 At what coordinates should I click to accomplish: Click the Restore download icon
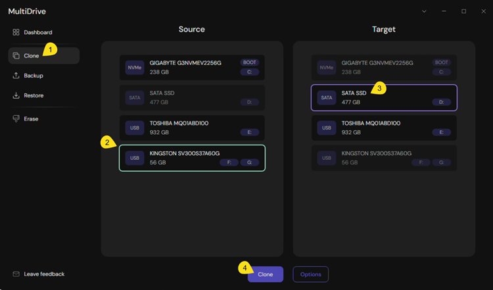(16, 95)
